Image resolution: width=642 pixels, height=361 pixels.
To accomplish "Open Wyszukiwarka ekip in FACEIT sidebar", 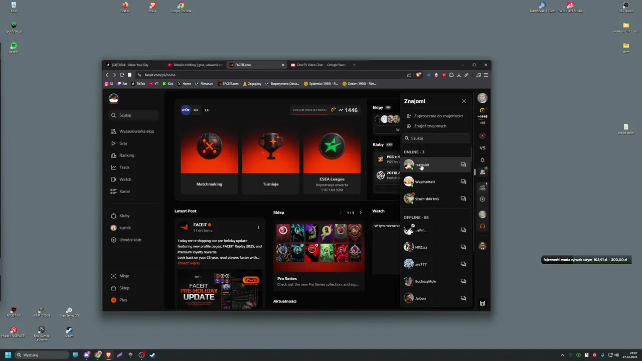I will tap(132, 131).
